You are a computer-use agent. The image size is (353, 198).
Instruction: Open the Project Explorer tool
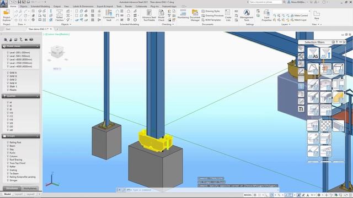[x=7, y=15]
